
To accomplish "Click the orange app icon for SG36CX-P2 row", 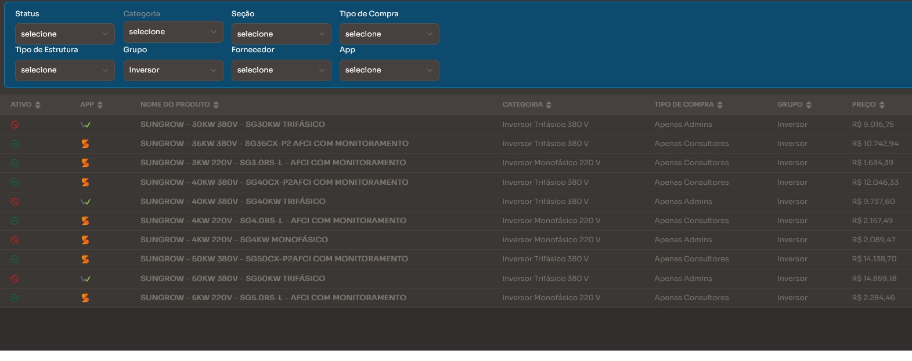I will pos(85,144).
